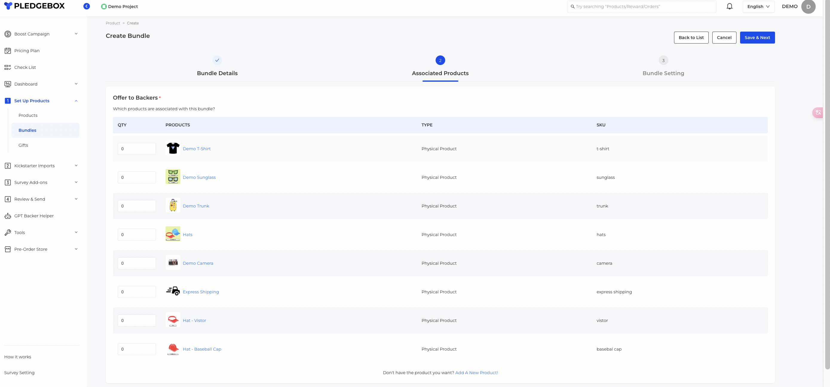
Task: Expand the Dashboard menu chevron
Action: (76, 84)
